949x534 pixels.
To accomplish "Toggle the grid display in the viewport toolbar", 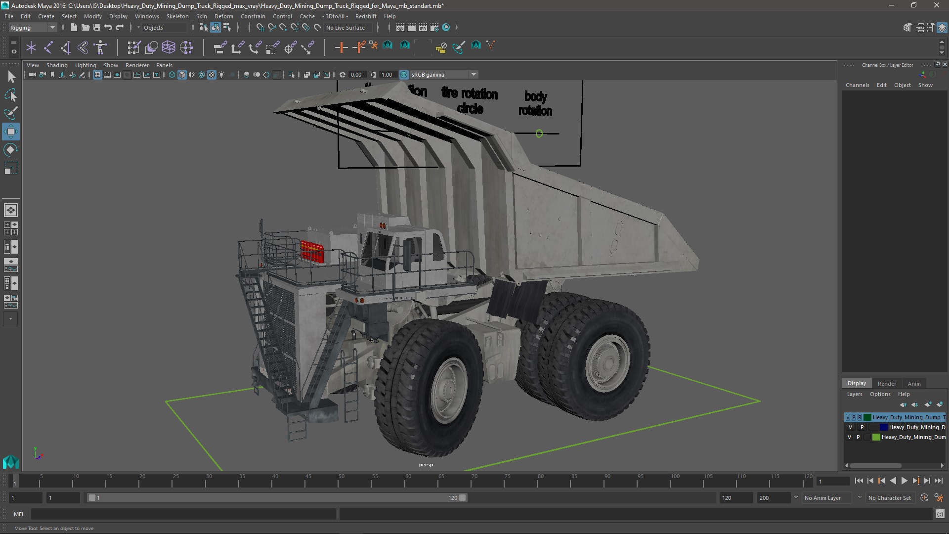I will [x=97, y=75].
